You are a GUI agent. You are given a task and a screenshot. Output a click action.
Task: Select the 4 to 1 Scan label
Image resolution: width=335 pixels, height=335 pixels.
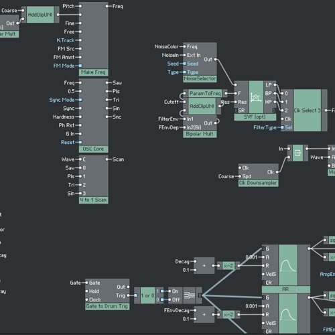[93, 200]
